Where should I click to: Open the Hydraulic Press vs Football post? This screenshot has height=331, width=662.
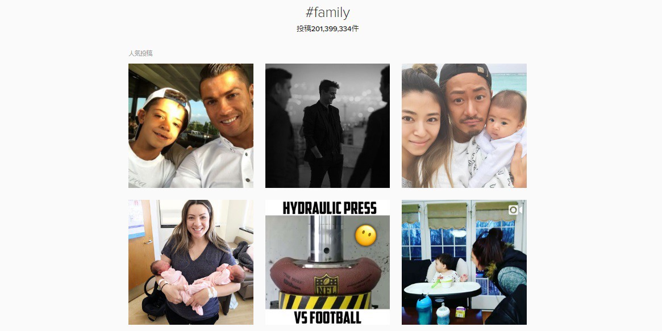tap(328, 262)
